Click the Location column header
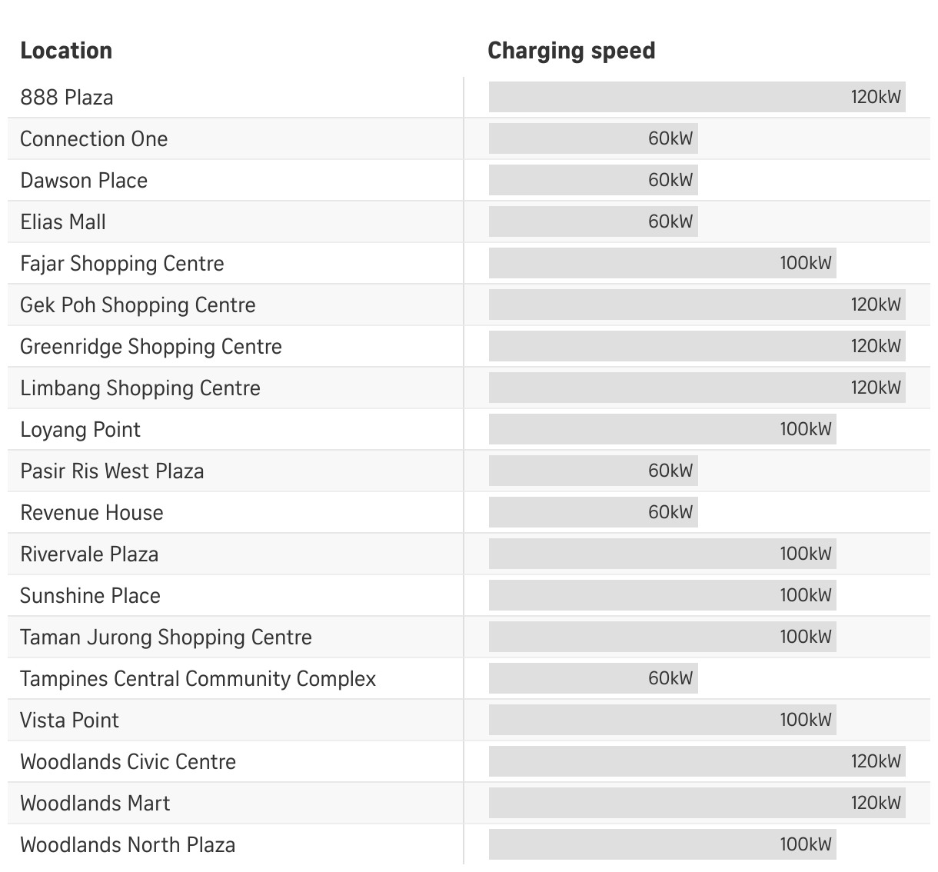 pyautogui.click(x=66, y=51)
